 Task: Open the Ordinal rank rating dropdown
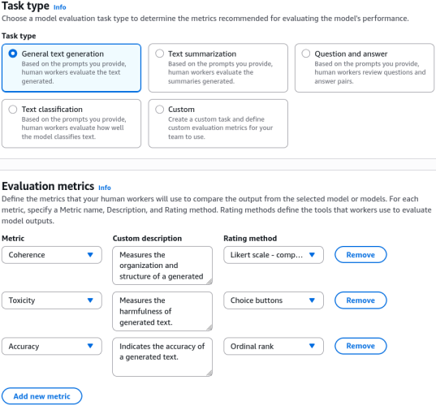(x=274, y=346)
